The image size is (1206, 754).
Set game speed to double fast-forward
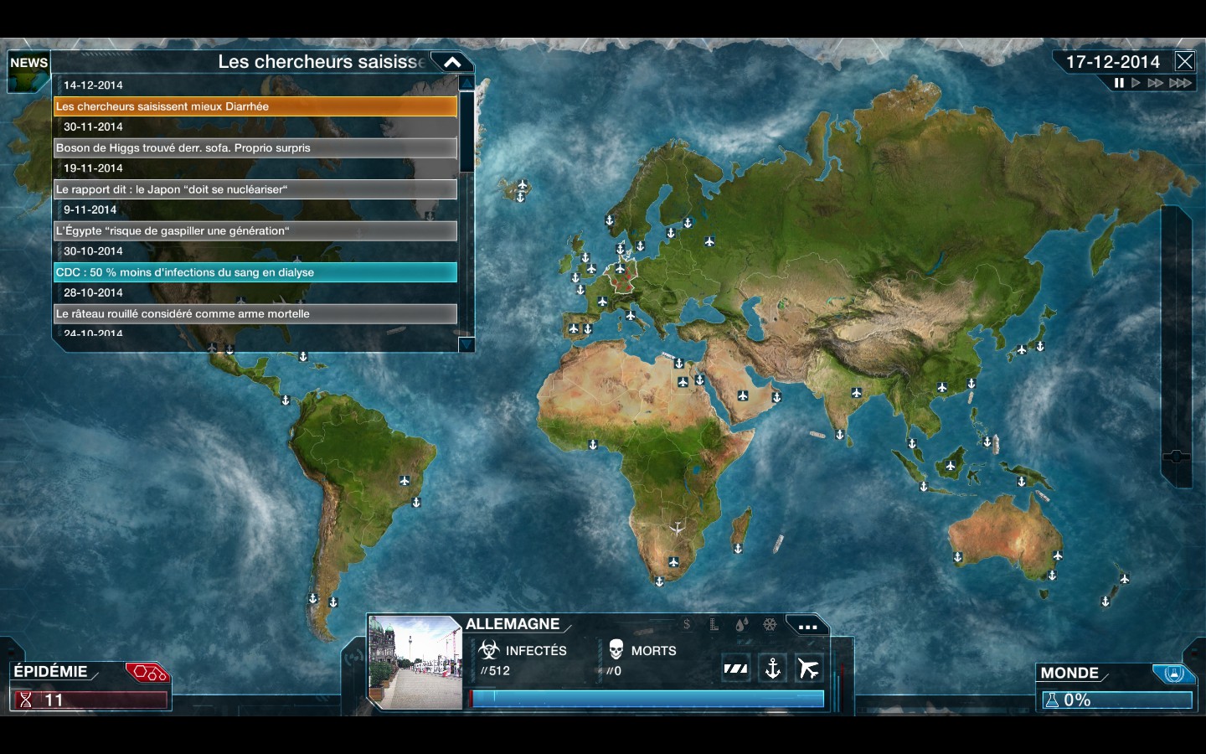(1156, 83)
